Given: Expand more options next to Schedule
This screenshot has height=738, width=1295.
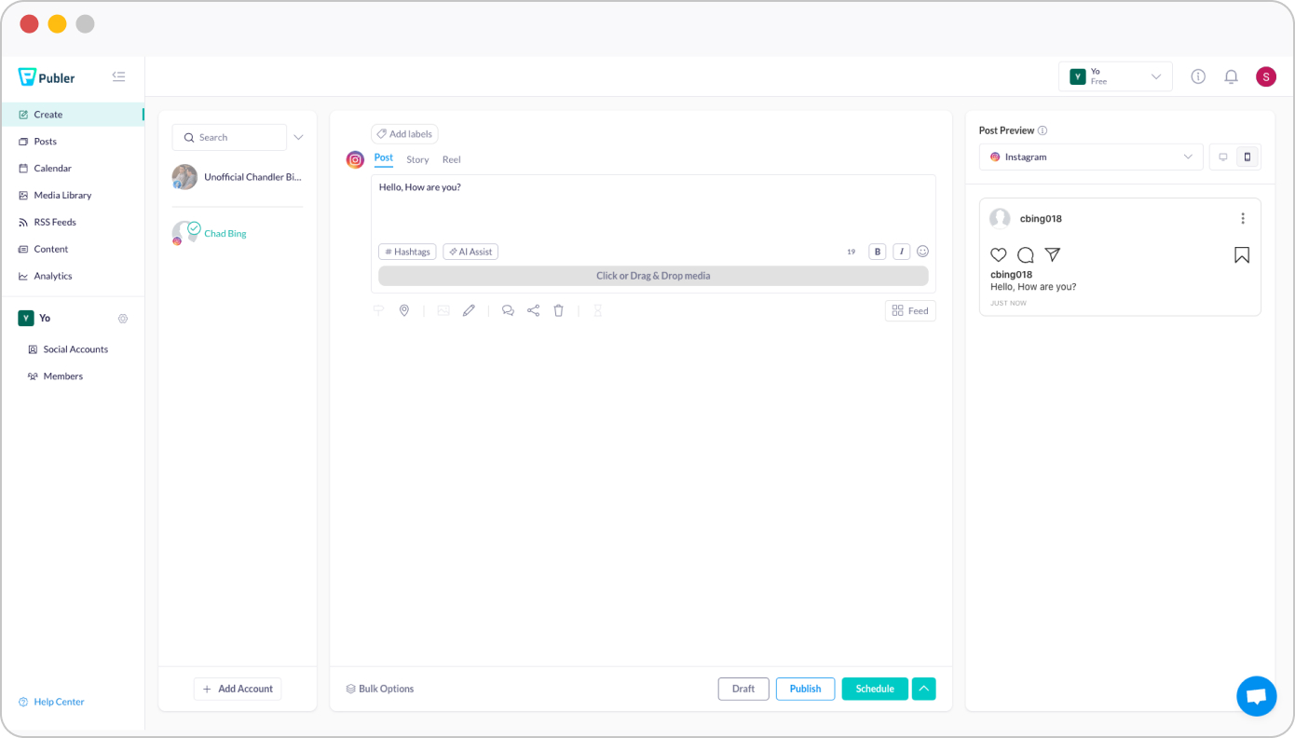Looking at the screenshot, I should pyautogui.click(x=923, y=689).
